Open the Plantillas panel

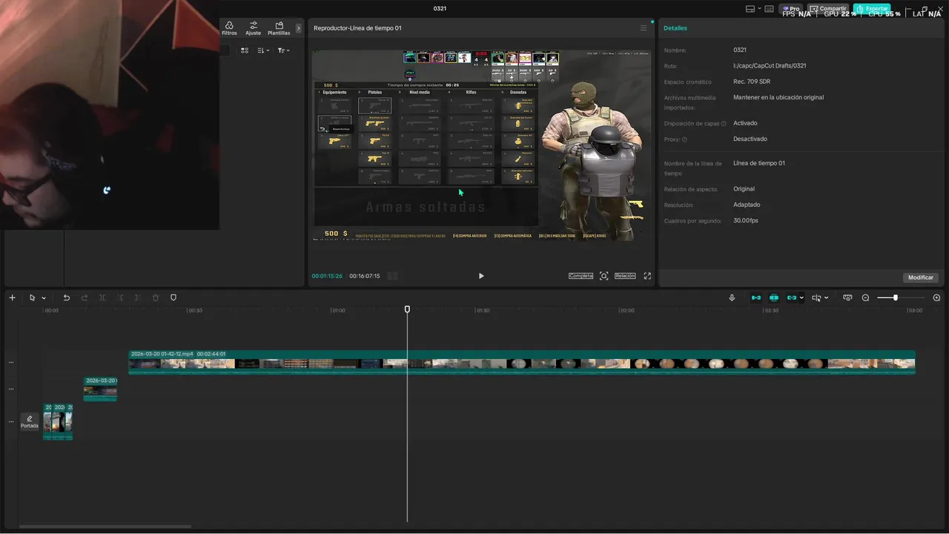pos(279,28)
